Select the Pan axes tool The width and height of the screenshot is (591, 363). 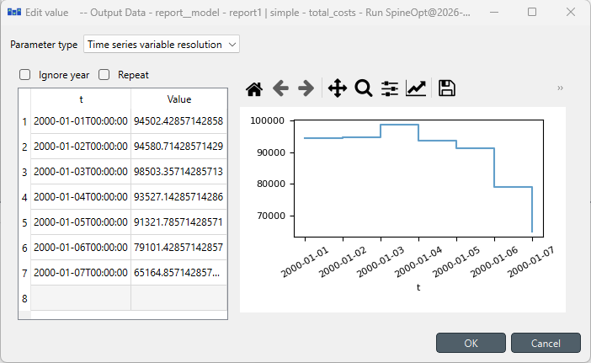click(x=337, y=88)
